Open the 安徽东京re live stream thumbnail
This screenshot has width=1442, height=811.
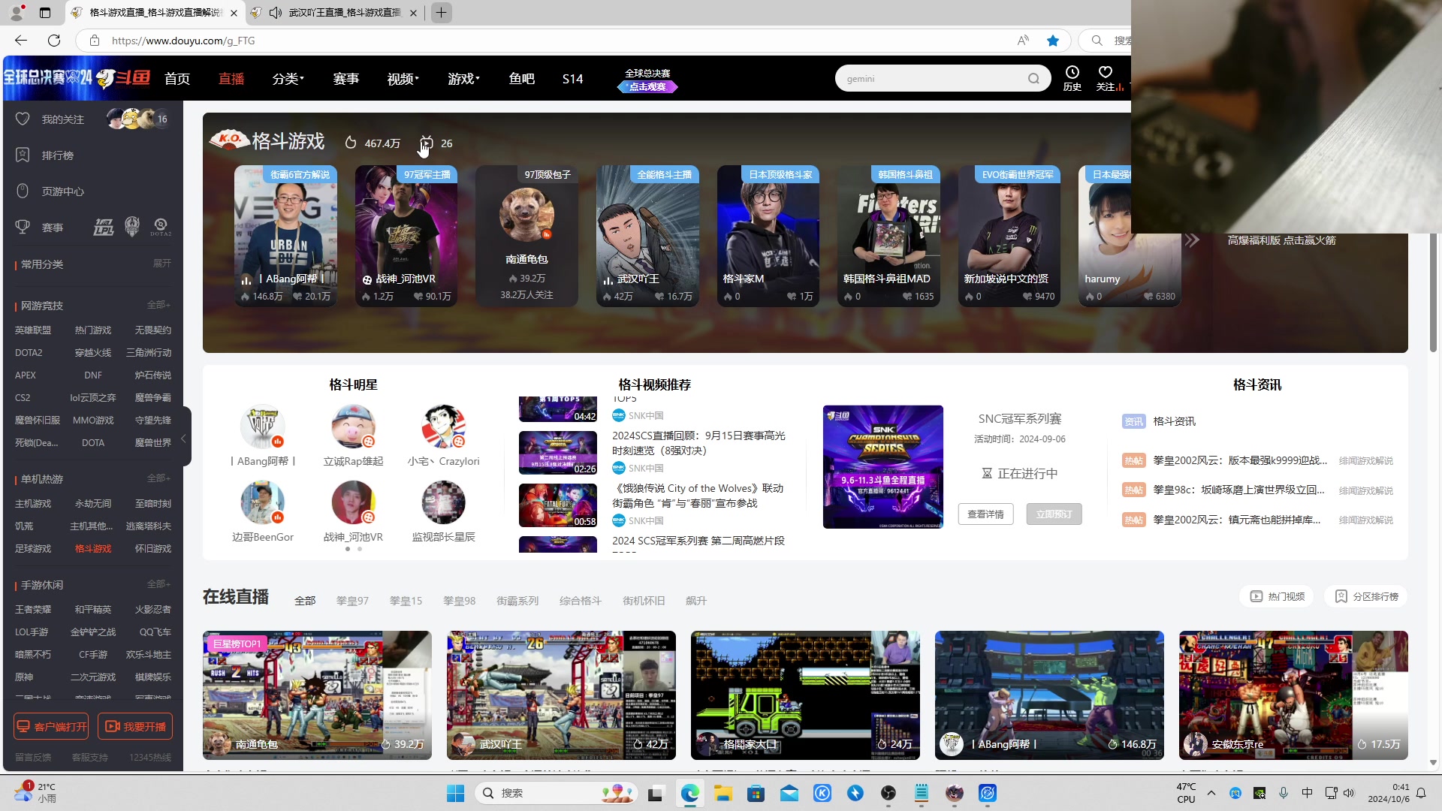(1293, 695)
